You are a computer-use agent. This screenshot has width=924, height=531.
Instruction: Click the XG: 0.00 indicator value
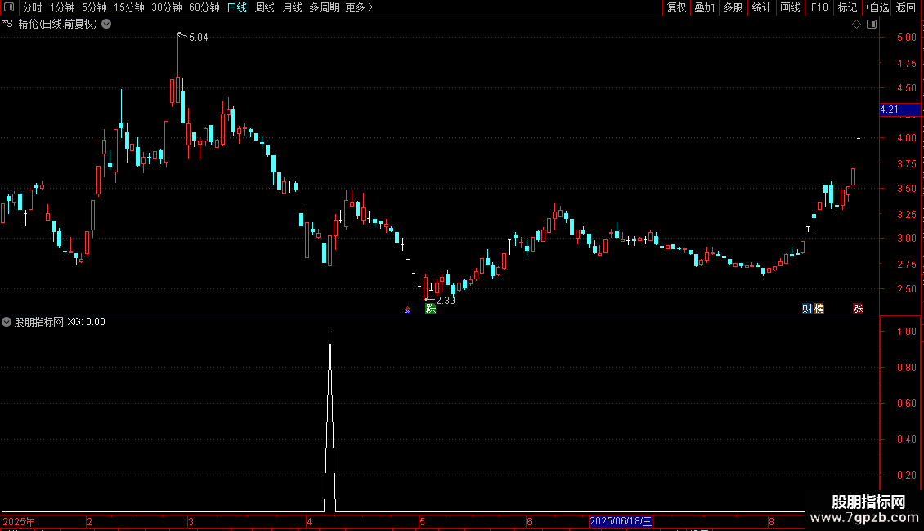(x=86, y=322)
